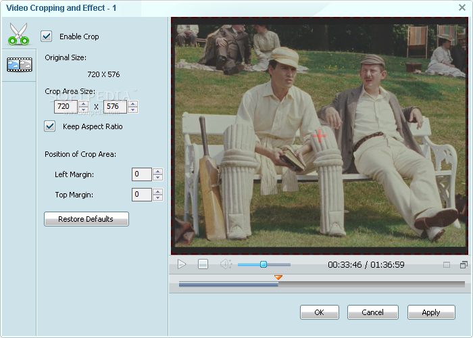473x338 pixels.
Task: Confirm with the OK button
Action: click(320, 312)
